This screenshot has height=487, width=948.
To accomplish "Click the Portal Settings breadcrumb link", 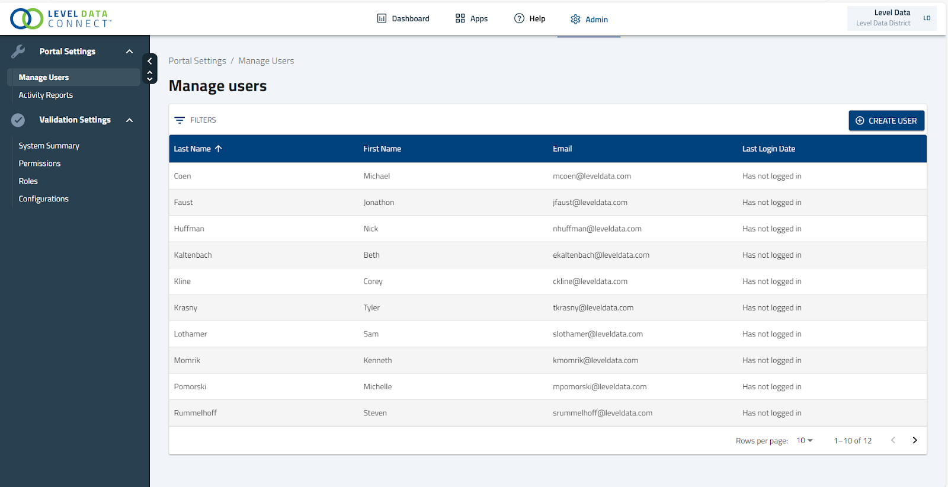I will [x=197, y=61].
